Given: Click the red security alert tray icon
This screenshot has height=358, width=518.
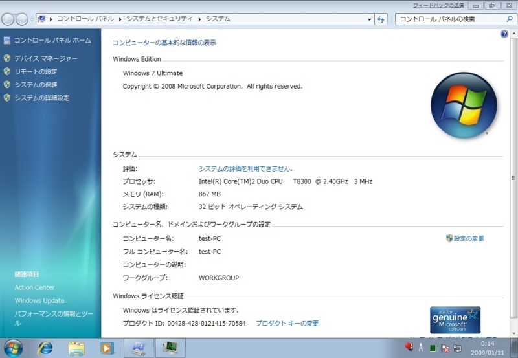Looking at the screenshot, I should click(409, 347).
